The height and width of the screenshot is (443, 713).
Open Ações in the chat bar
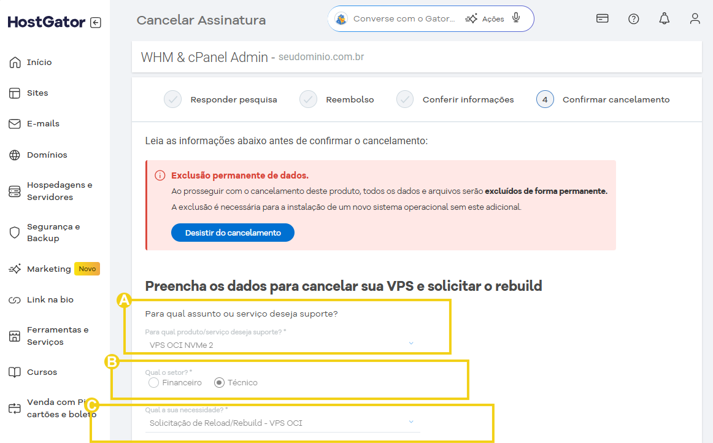tap(485, 18)
